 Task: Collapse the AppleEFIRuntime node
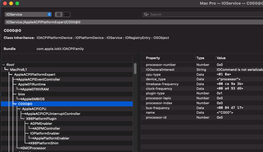pos(16,84)
